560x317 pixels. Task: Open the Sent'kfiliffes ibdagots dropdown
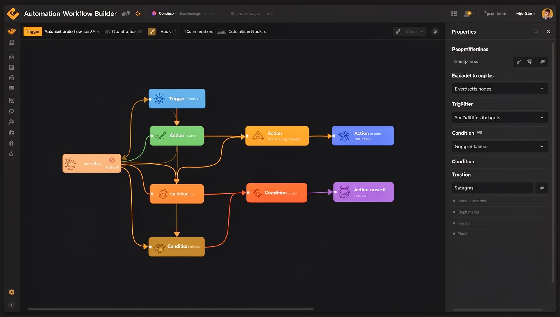(x=500, y=117)
